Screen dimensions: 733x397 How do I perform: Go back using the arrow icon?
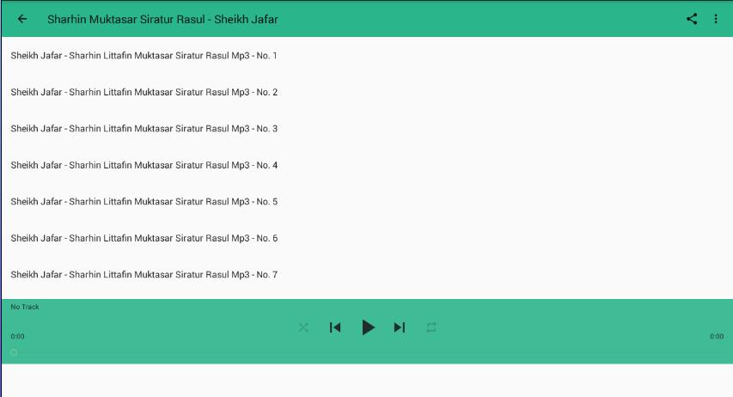[x=22, y=19]
